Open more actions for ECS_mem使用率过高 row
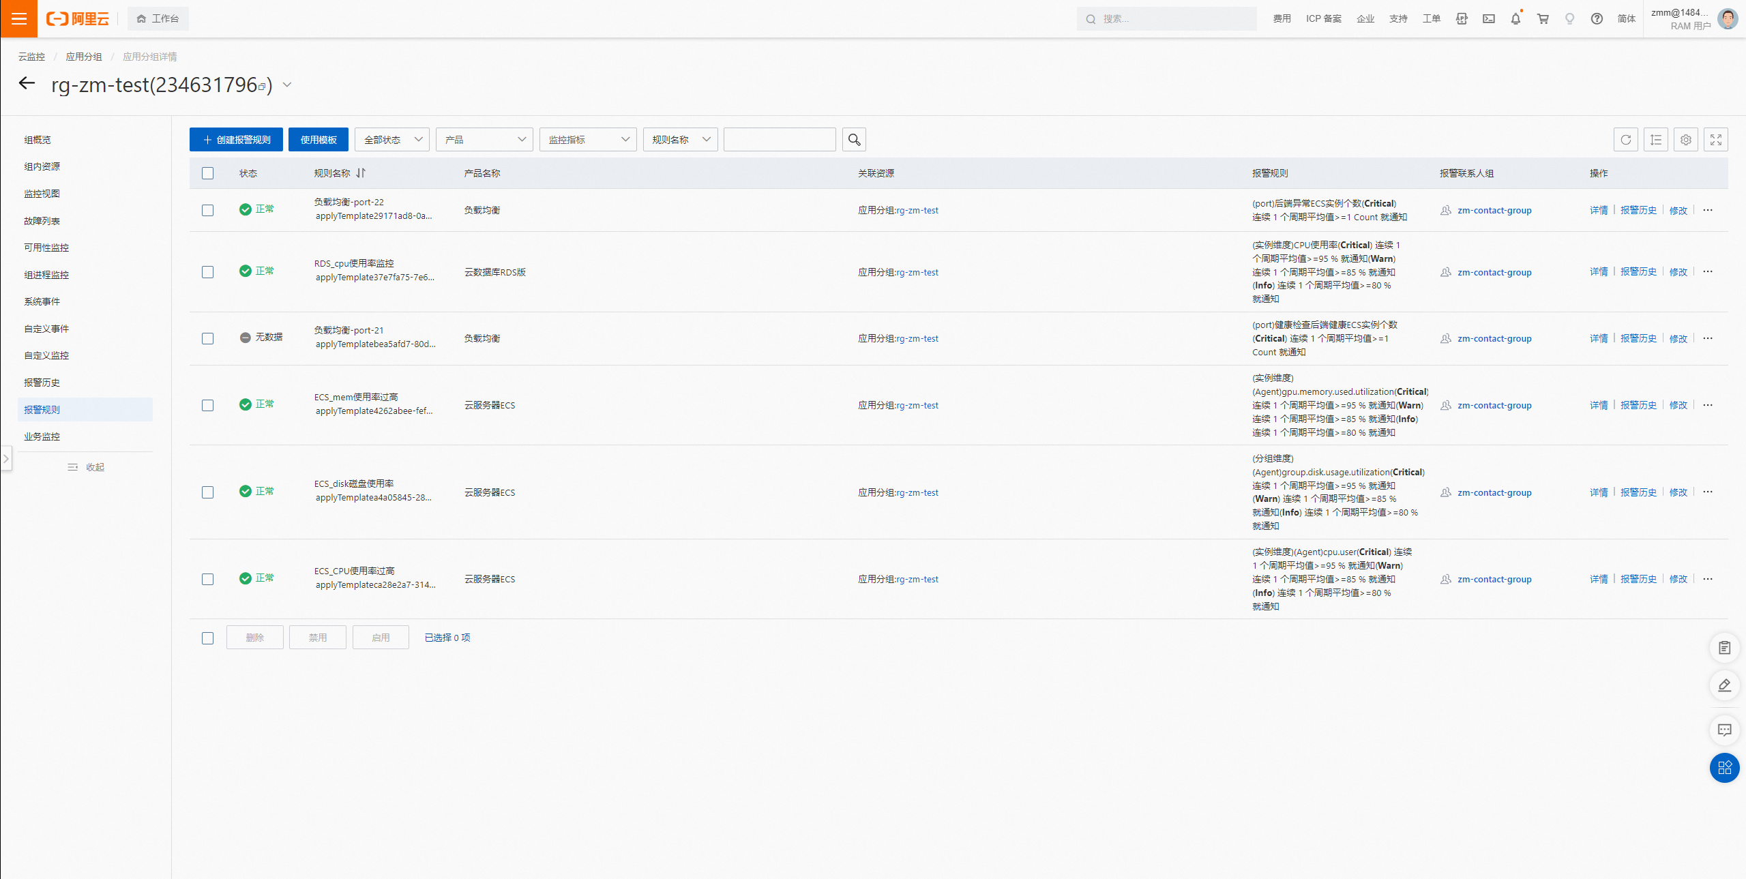This screenshot has width=1746, height=879. pos(1708,405)
